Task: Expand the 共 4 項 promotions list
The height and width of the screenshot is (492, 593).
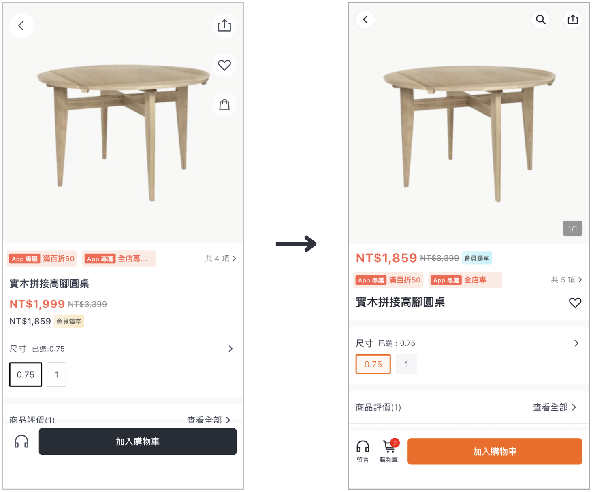Action: pyautogui.click(x=220, y=259)
